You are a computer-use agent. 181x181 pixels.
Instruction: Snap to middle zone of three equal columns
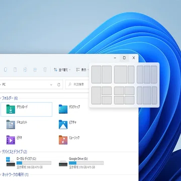[147, 74]
